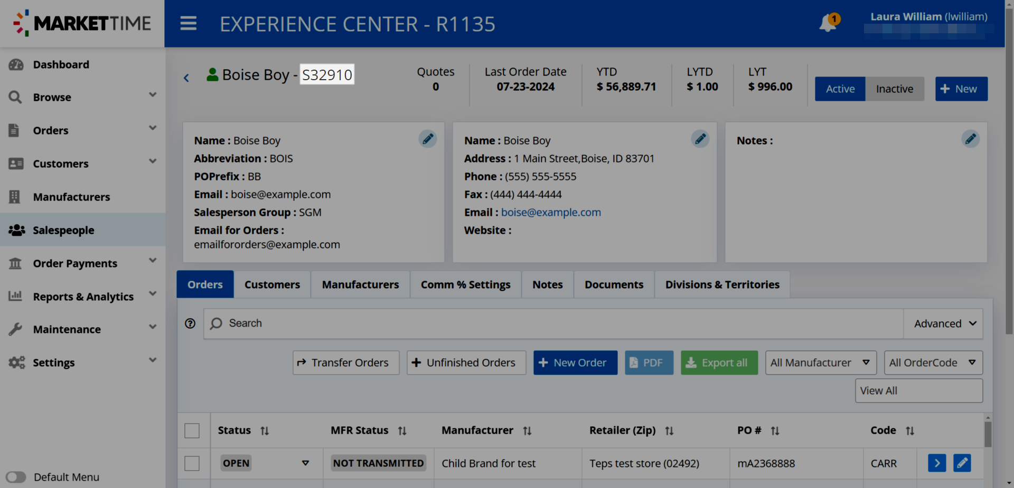Viewport: 1014px width, 488px height.
Task: Open the boise@example.com email link
Action: (551, 212)
